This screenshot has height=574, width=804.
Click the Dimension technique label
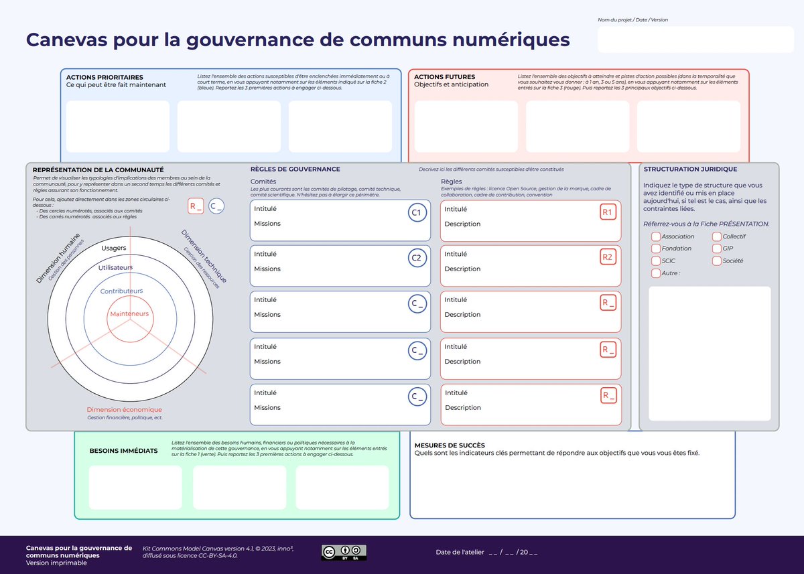(204, 256)
